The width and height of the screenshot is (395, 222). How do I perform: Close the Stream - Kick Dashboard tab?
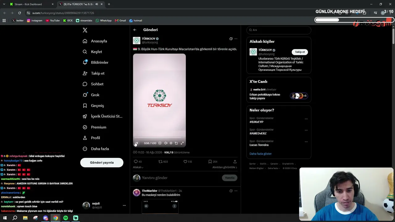pos(52,4)
